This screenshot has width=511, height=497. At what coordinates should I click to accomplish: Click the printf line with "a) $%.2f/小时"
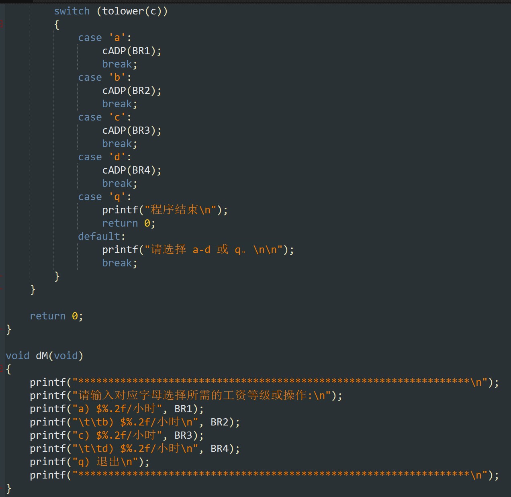[x=117, y=409]
